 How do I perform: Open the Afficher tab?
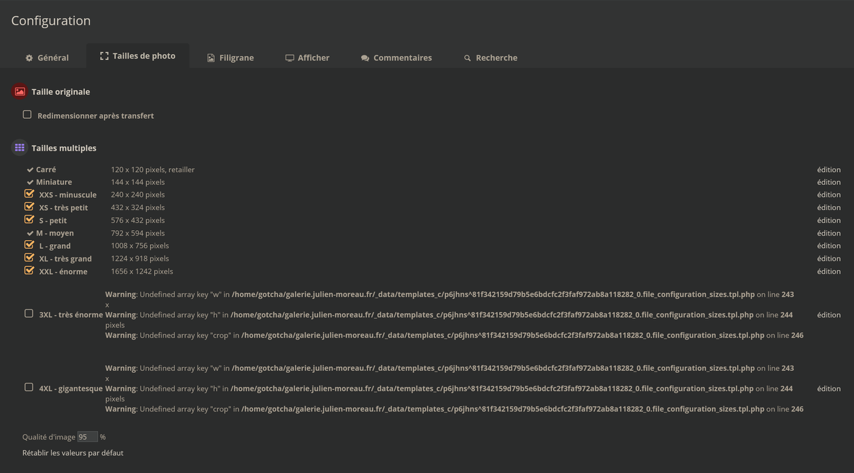(308, 57)
